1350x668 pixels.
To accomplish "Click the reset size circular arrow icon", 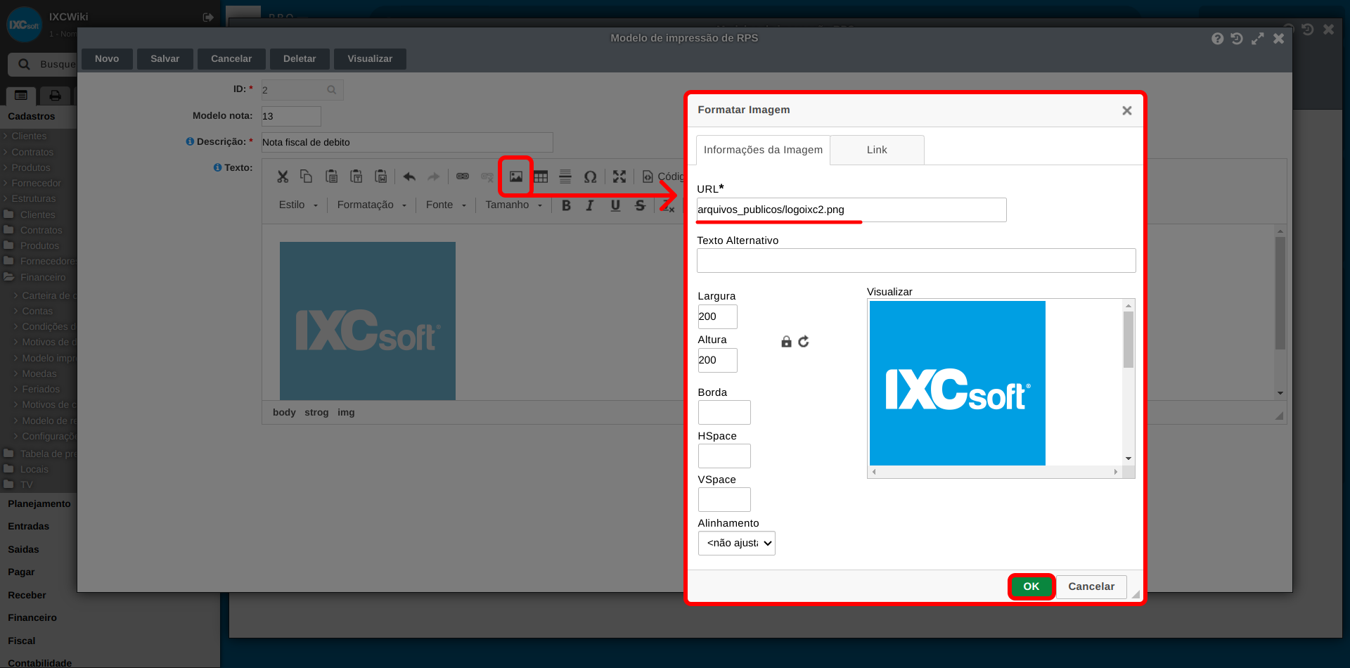I will [804, 342].
